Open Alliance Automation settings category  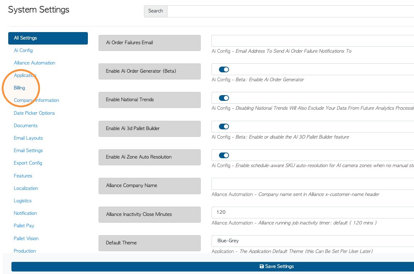click(35, 63)
